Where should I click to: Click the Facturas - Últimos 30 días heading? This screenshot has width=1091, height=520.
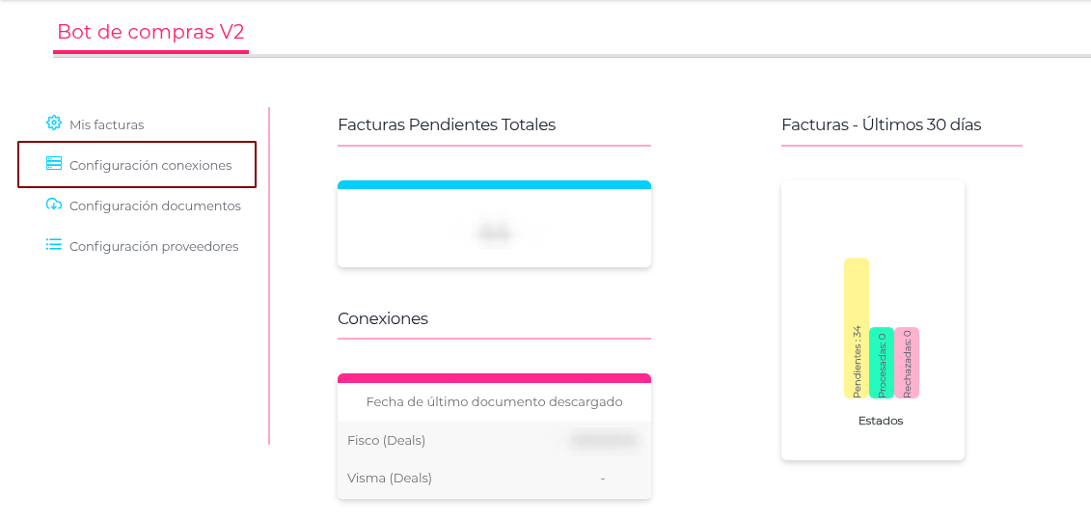click(x=881, y=124)
